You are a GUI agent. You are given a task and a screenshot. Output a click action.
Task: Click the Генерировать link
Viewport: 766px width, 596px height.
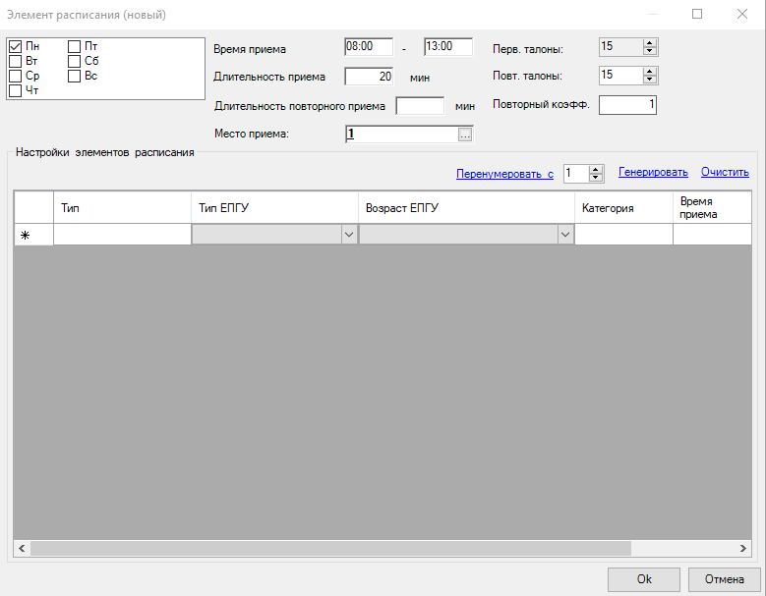(653, 172)
